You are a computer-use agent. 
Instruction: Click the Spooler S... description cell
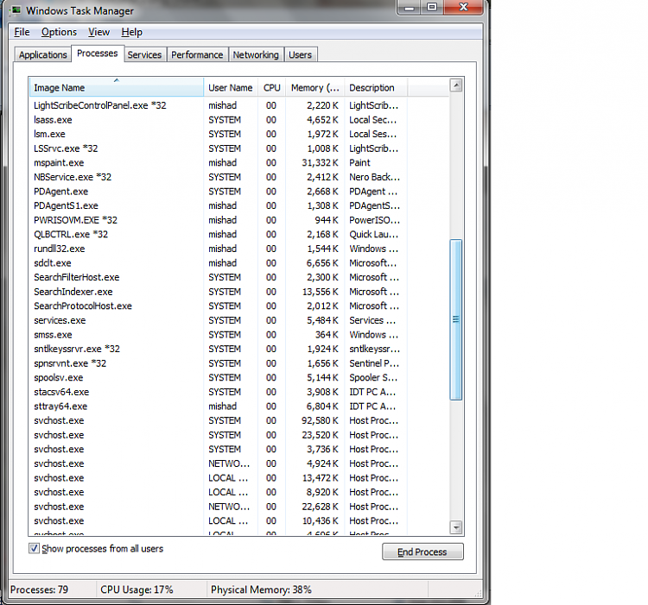(x=373, y=378)
